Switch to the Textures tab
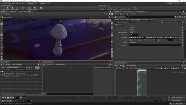 point(128,20)
